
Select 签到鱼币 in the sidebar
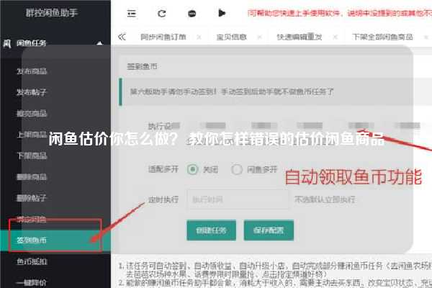click(x=55, y=240)
